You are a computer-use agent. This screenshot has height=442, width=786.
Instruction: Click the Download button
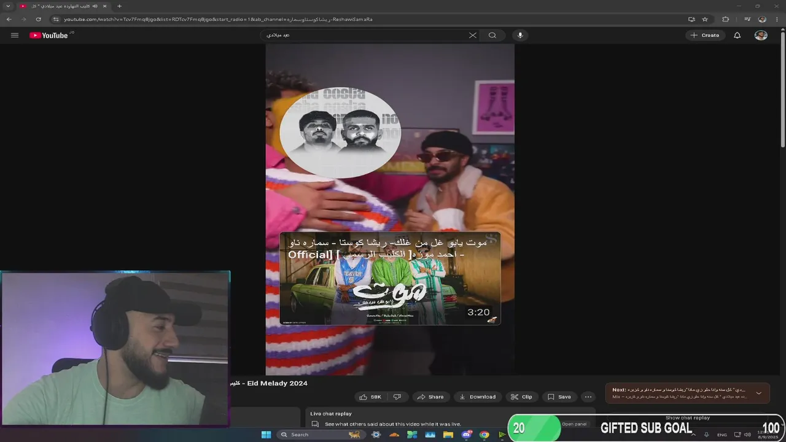477,397
